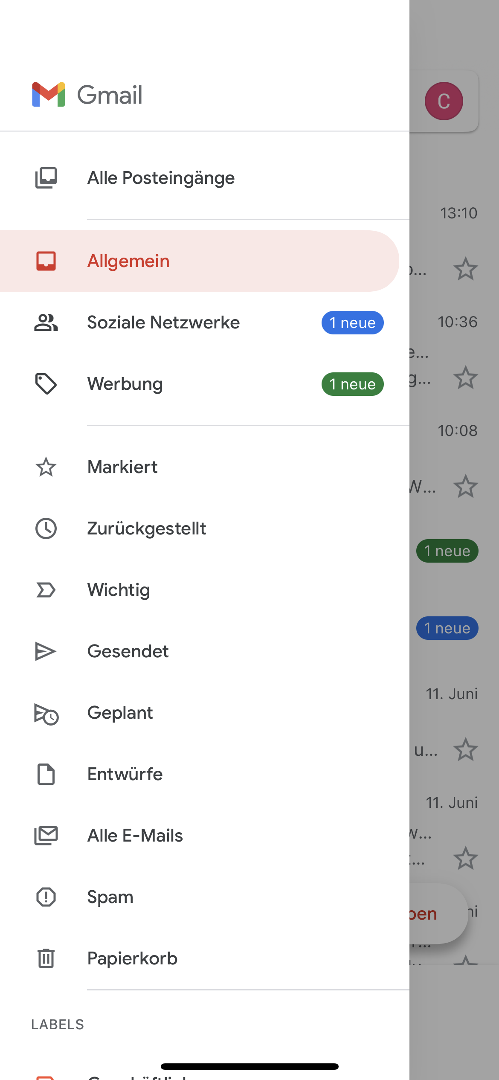Tap the account avatar with letter C
This screenshot has height=1080, width=499.
pyautogui.click(x=444, y=101)
